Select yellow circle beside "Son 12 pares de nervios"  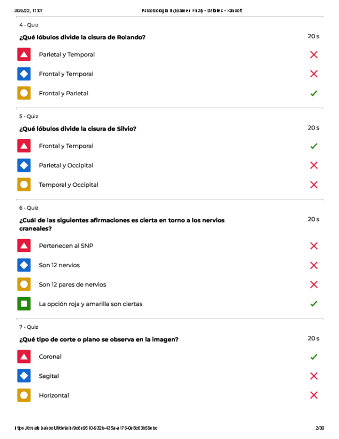pyautogui.click(x=24, y=285)
